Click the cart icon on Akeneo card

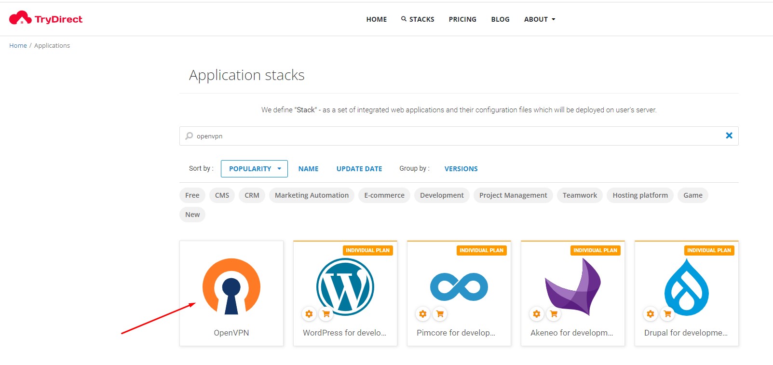tap(554, 314)
